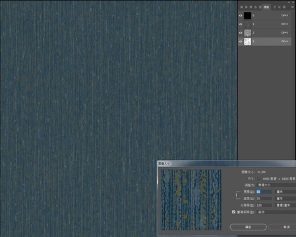This screenshot has width=296, height=237.
Task: Select channel 2 with Ctrl+5 shortcut
Action: 265,33
